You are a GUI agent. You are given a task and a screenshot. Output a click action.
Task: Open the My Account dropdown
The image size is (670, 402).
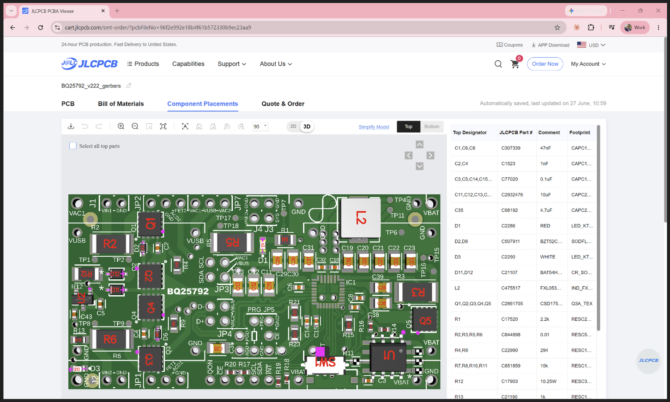click(588, 64)
